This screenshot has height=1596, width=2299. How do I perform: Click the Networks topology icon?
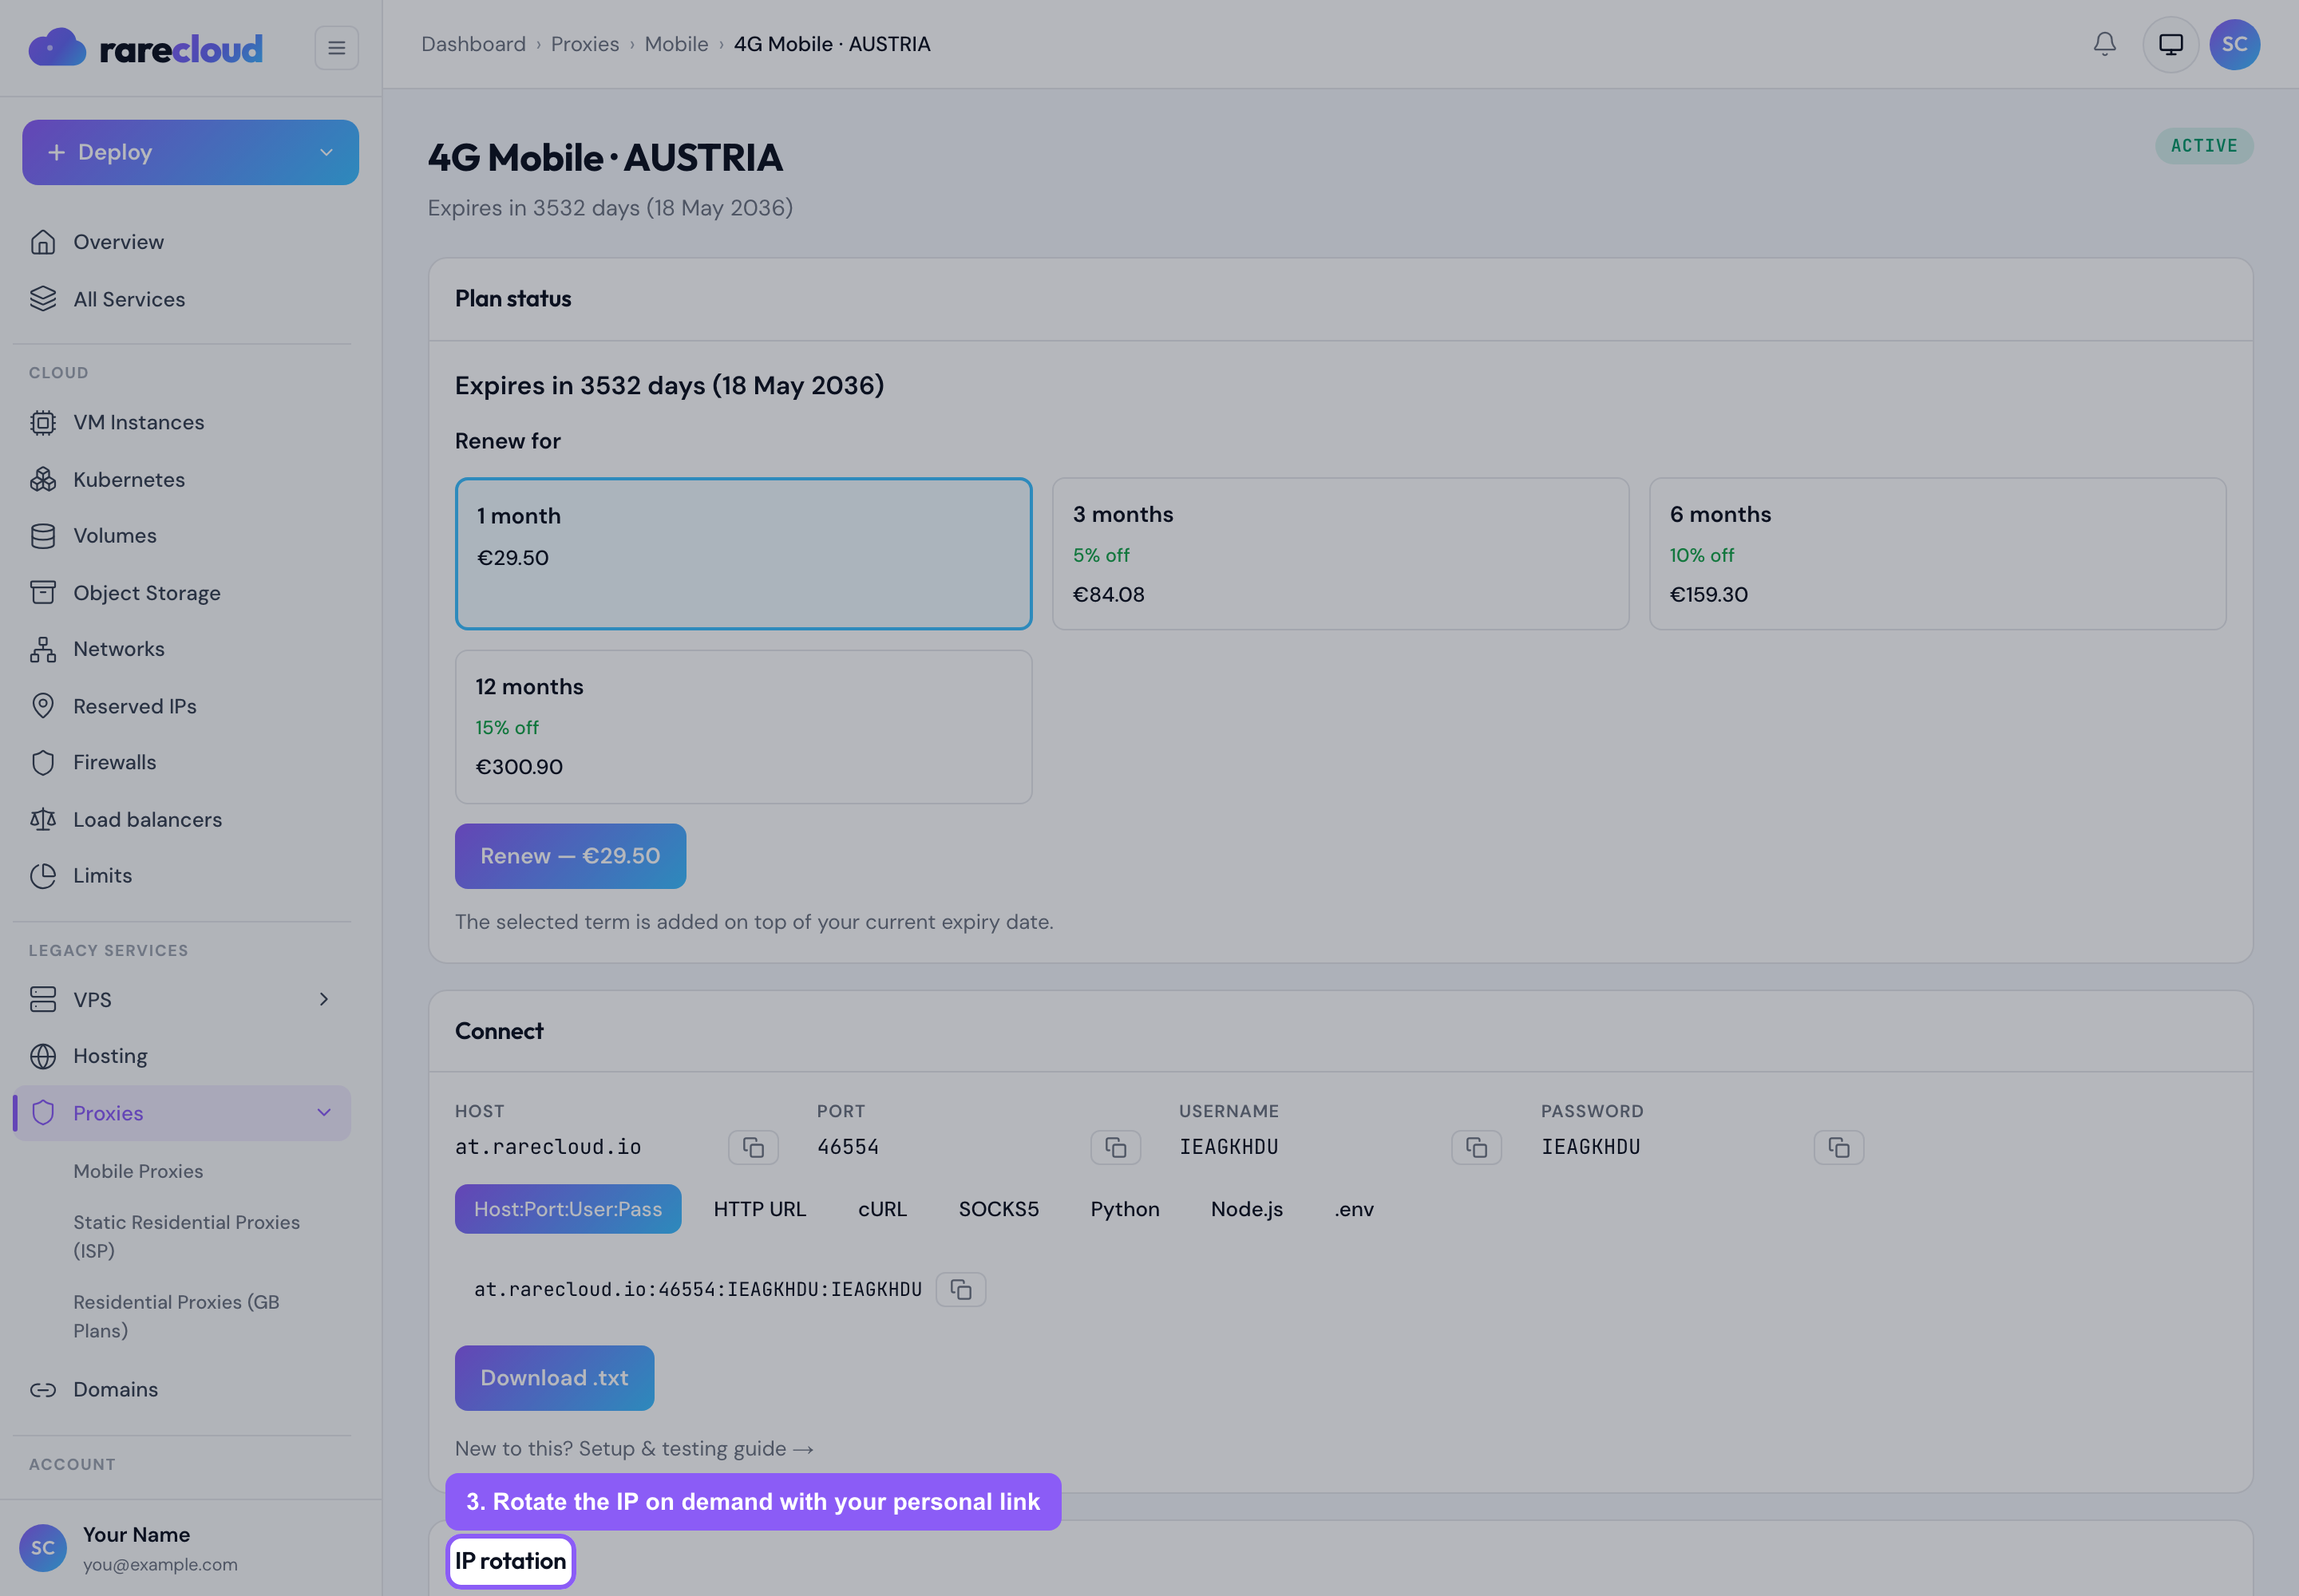point(43,649)
